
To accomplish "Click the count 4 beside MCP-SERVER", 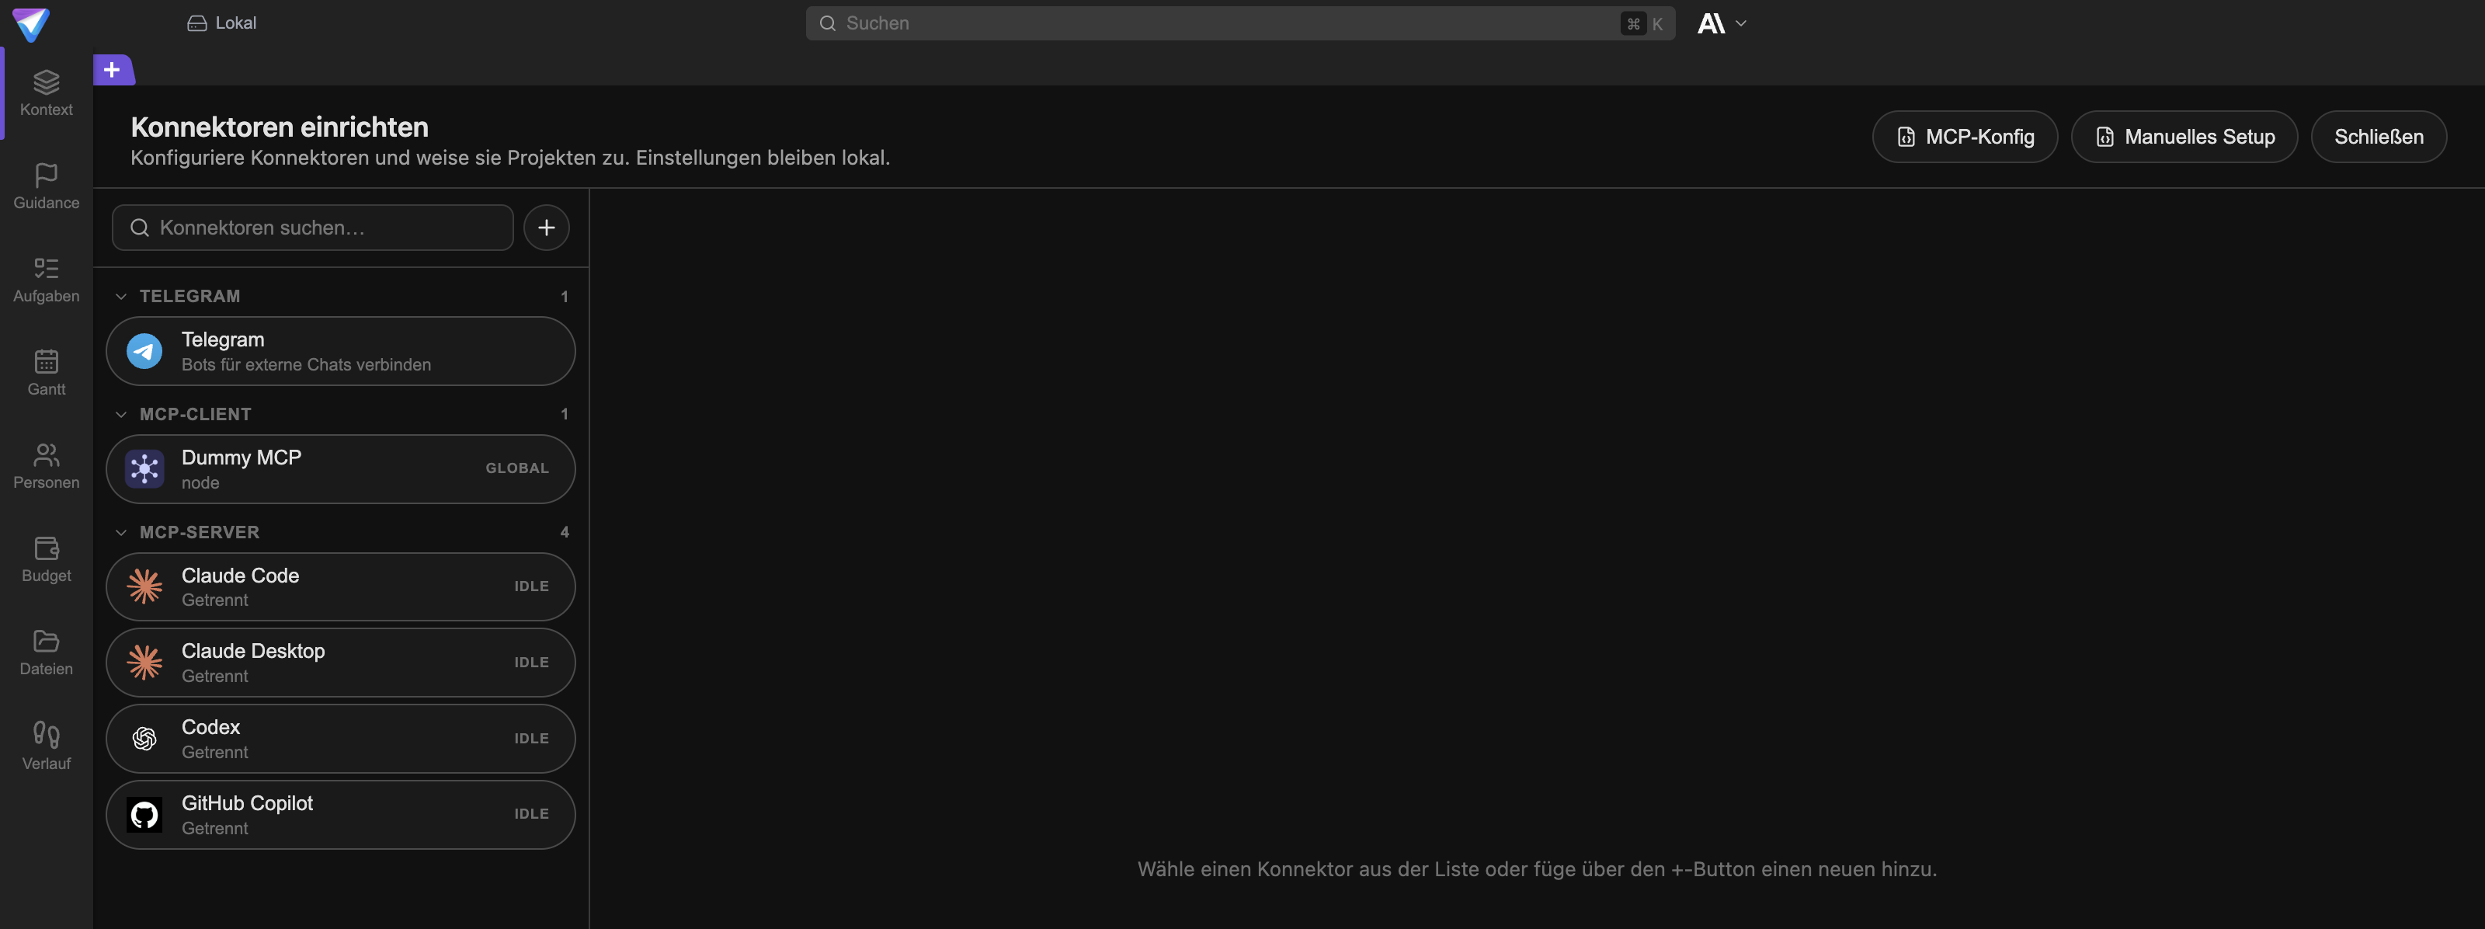I will [565, 533].
